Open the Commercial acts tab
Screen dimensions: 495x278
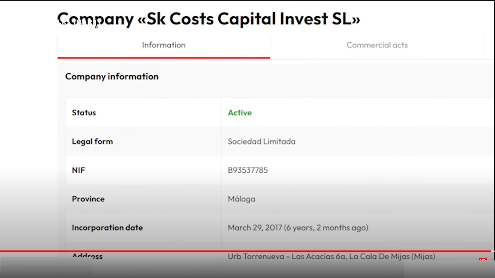click(377, 45)
